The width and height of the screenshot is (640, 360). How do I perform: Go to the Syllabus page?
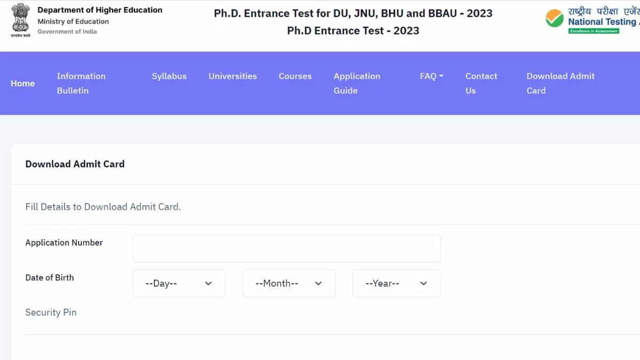click(x=169, y=76)
